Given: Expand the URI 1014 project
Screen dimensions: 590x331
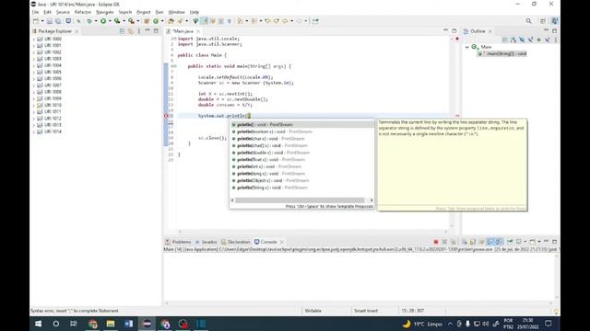Looking at the screenshot, I should tap(34, 131).
